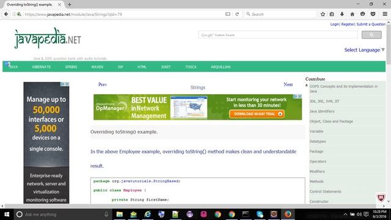Open the Windows Start menu
Screen dimensions: 391x220
pyautogui.click(x=7, y=215)
